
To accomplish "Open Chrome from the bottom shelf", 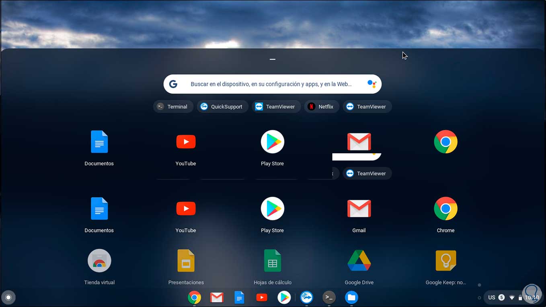I will 194,297.
